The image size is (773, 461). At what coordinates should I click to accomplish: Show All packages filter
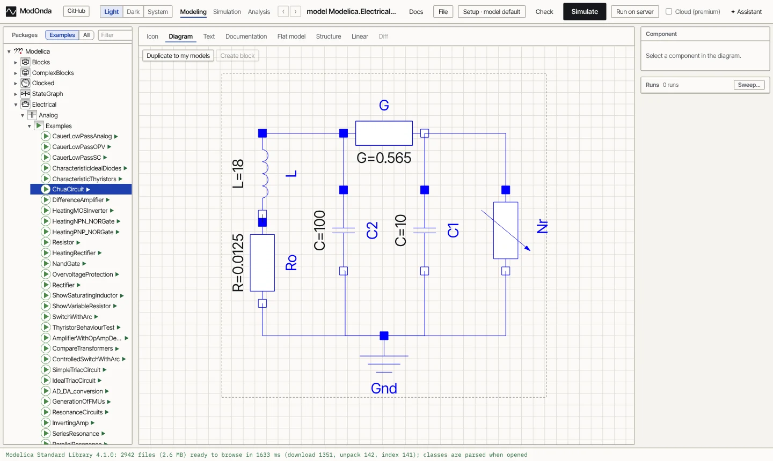coord(86,35)
